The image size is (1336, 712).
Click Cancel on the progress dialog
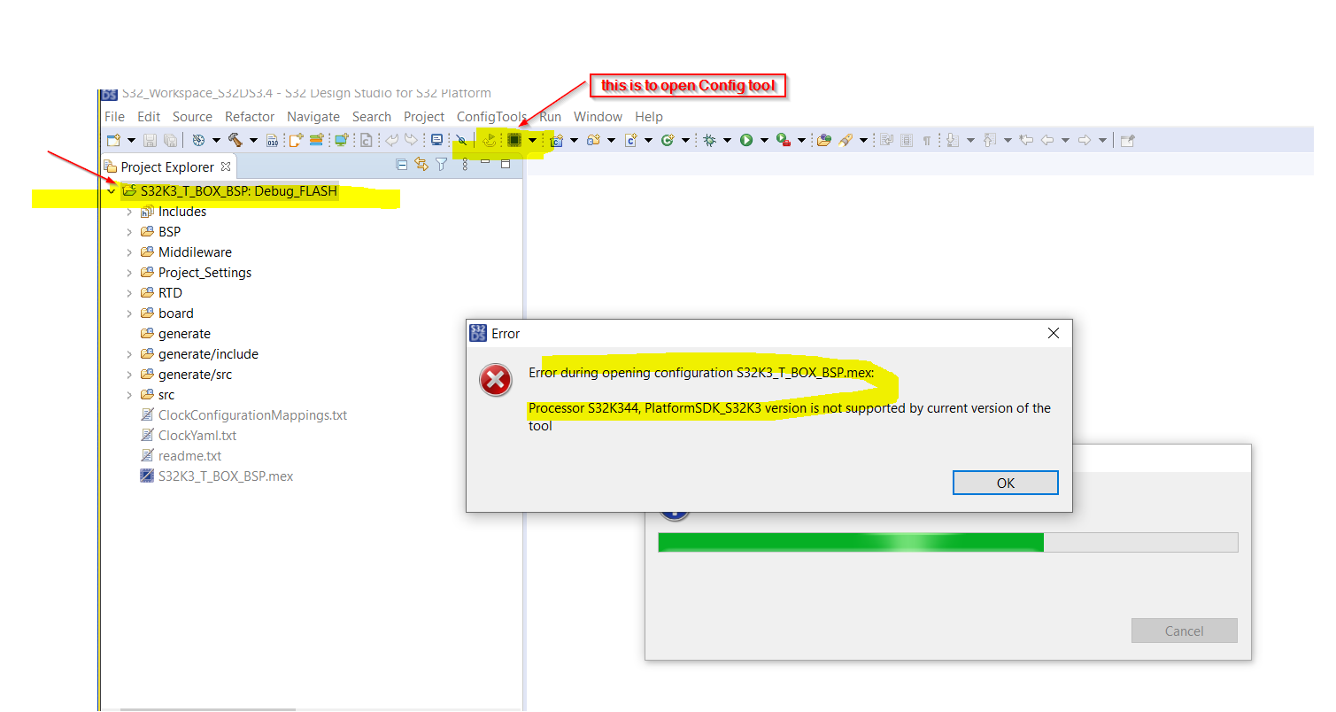(1184, 631)
